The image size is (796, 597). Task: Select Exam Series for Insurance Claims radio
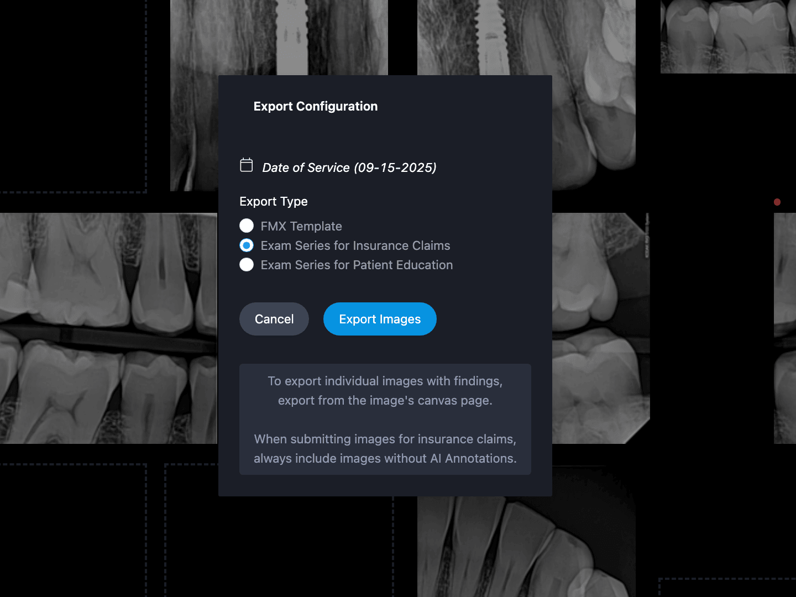click(247, 245)
